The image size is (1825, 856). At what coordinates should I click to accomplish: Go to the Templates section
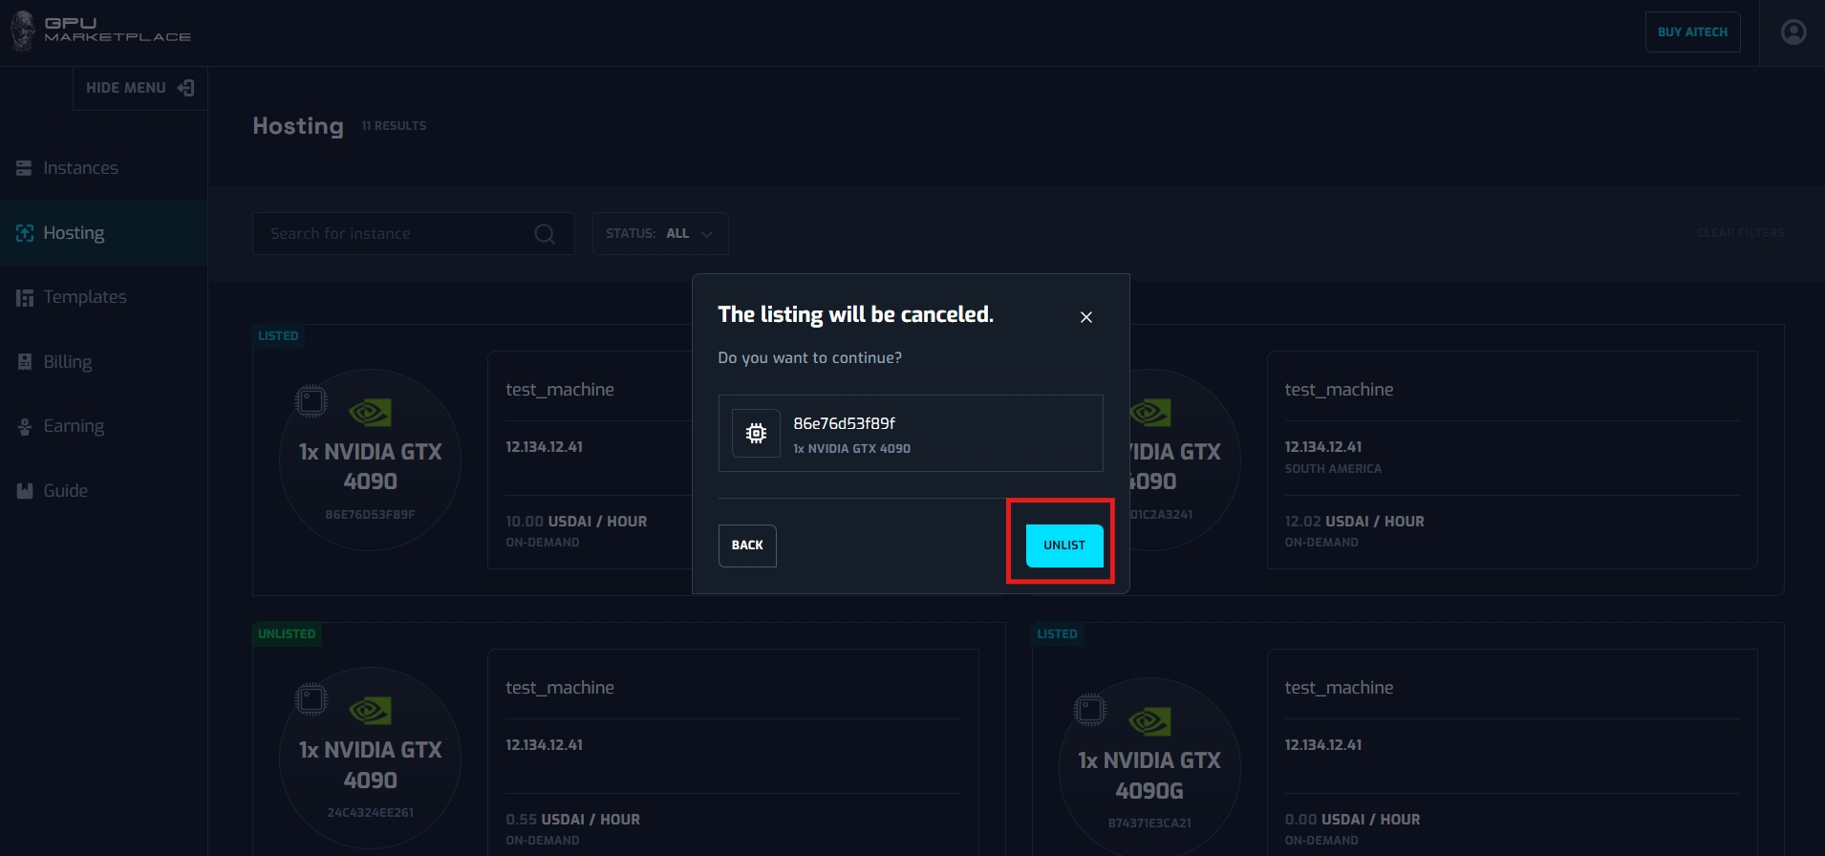coord(84,297)
